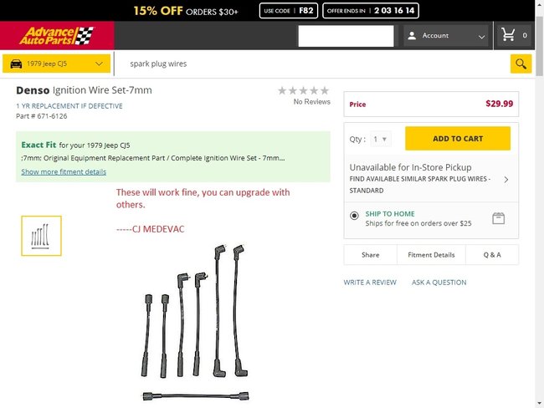544x408 pixels.
Task: Click Show more fitment details link
Action: click(x=64, y=171)
